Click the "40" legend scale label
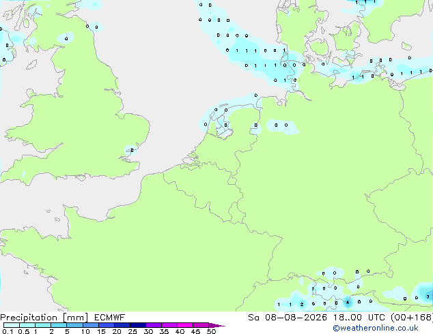 pyautogui.click(x=180, y=331)
